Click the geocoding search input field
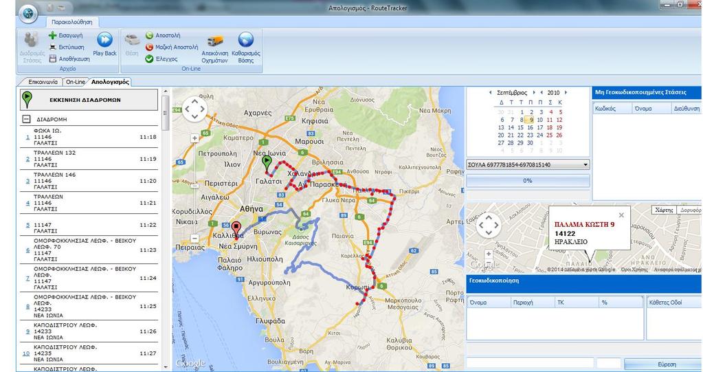 pyautogui.click(x=530, y=363)
